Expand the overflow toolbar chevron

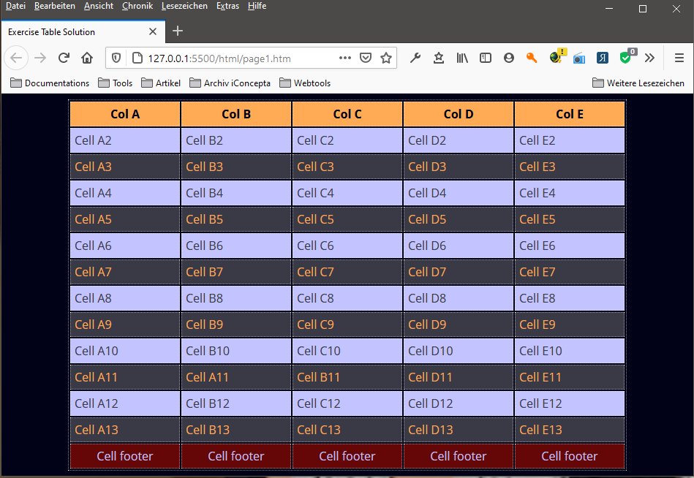pos(649,58)
